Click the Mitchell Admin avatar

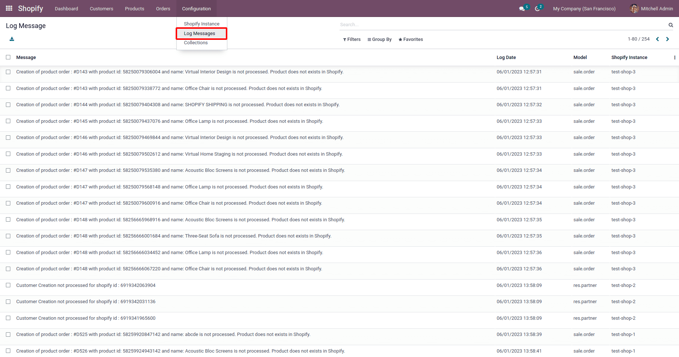[x=634, y=8]
